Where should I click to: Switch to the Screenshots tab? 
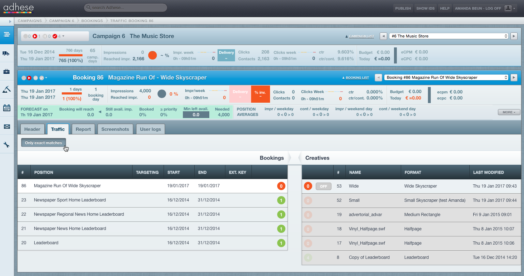pyautogui.click(x=115, y=129)
